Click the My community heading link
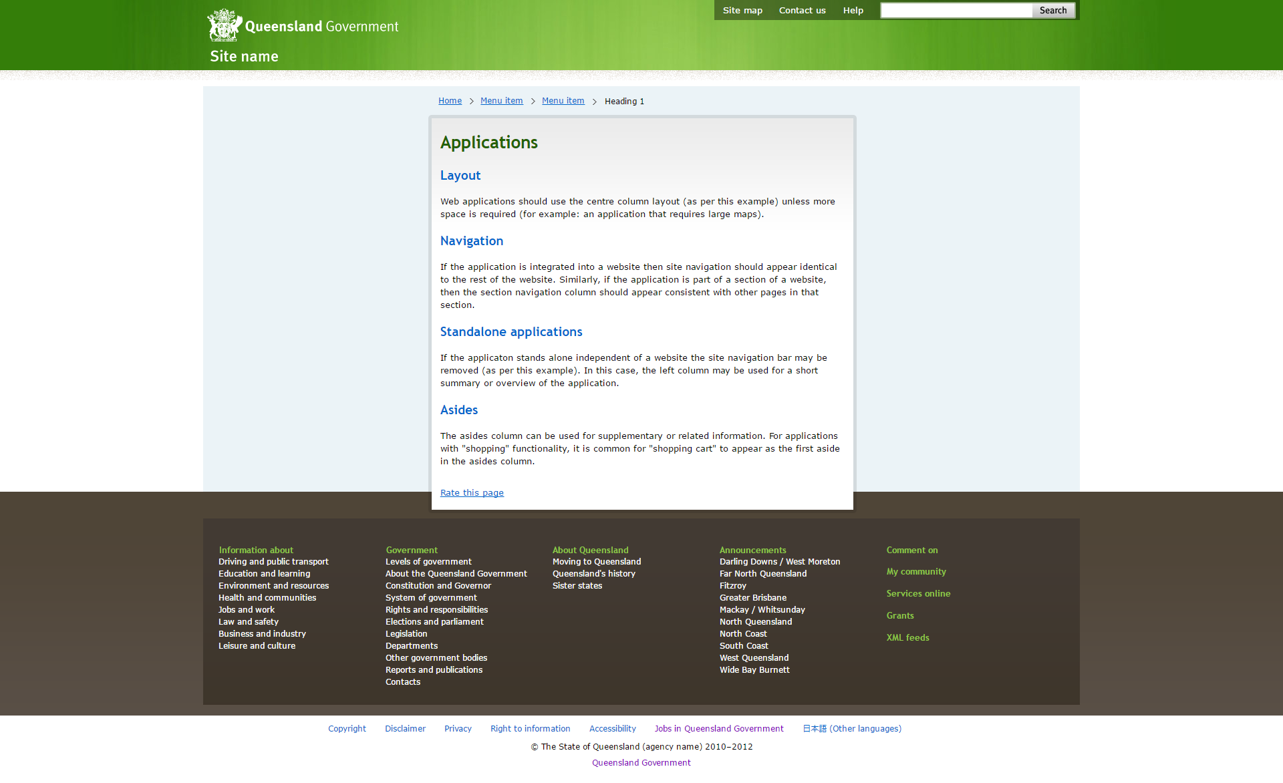This screenshot has width=1283, height=783. tap(916, 572)
